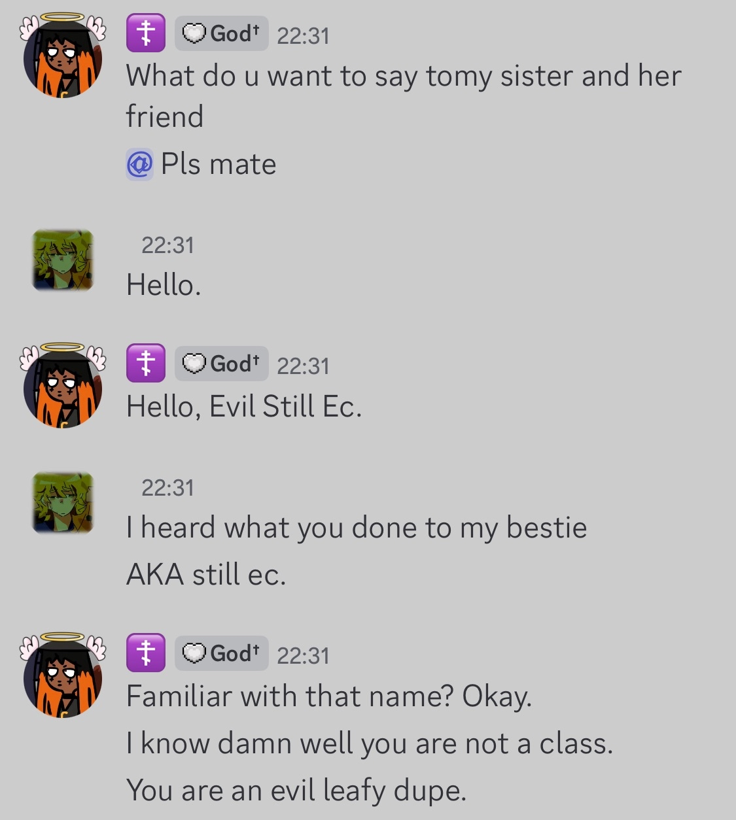Select God† tag above 'Hello, Evil Still Ec.'
Image resolution: width=736 pixels, height=820 pixels.
point(221,364)
